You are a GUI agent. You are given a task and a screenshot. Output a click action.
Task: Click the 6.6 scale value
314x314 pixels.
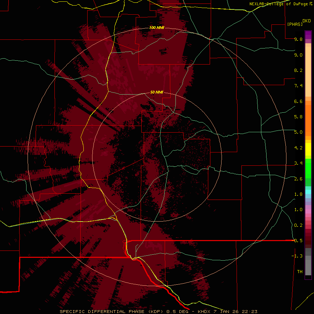point(298,101)
